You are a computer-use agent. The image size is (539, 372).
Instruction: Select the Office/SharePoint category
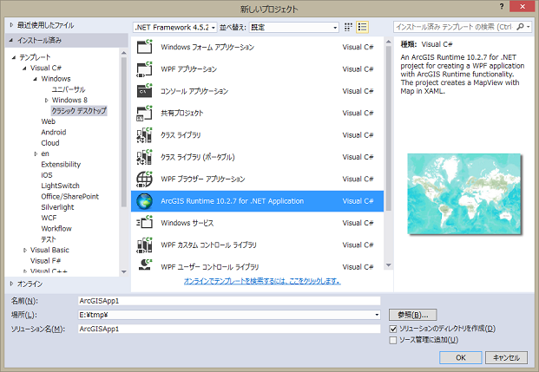tap(69, 197)
